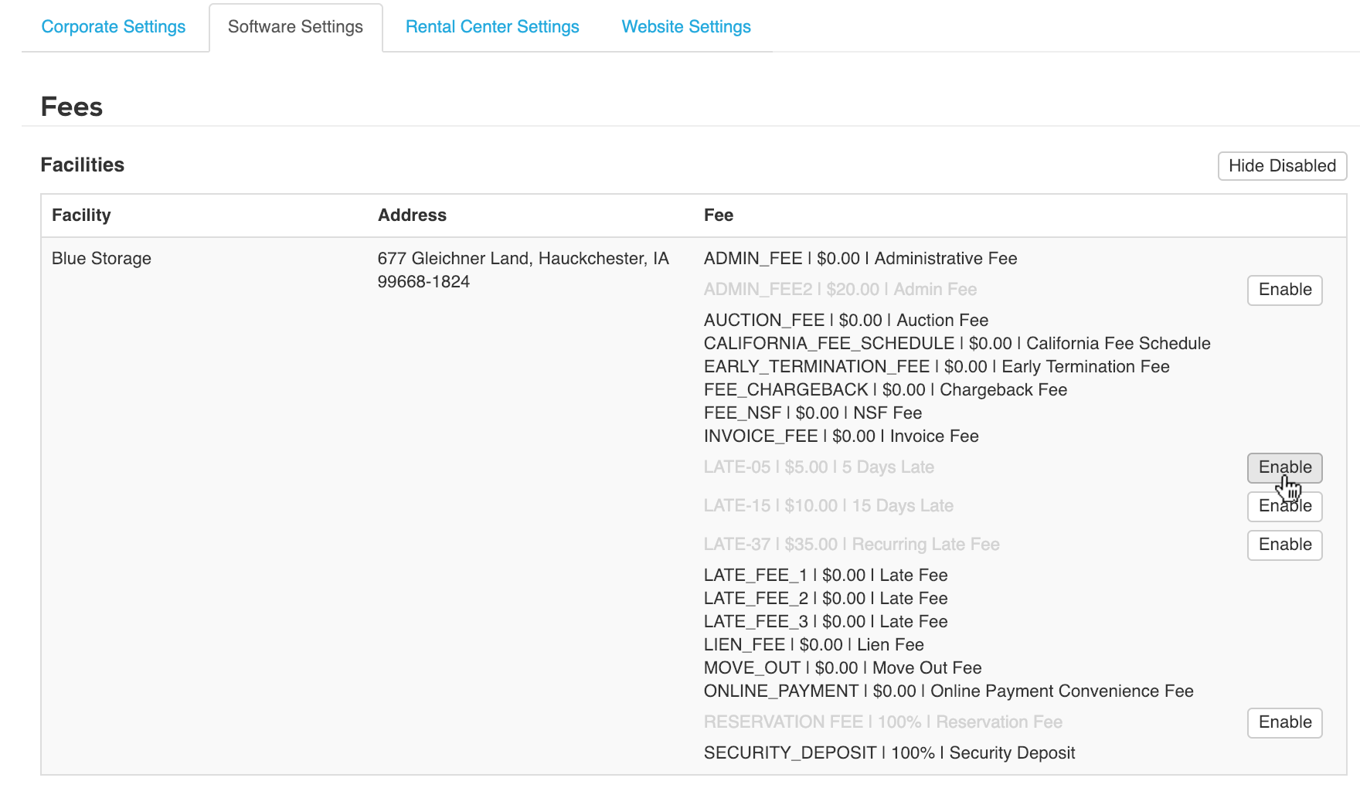Enable the LATE-15 15 Days Late fee

[1284, 506]
